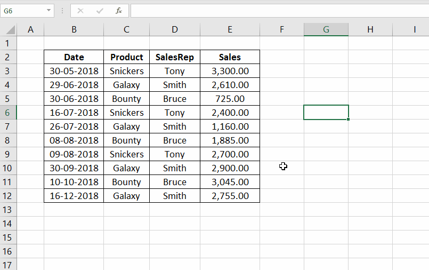Image resolution: width=429 pixels, height=270 pixels.
Task: Select cell with date 29-06-2018
Action: pos(74,85)
